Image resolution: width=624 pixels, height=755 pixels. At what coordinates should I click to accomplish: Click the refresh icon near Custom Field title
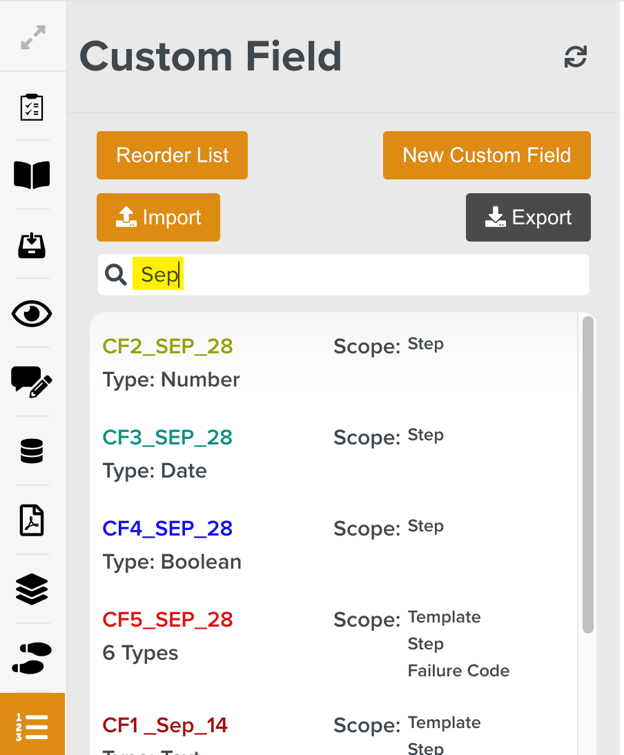[x=576, y=57]
